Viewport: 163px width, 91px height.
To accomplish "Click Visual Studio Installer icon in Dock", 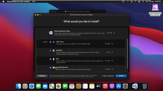I will (x=135, y=86).
